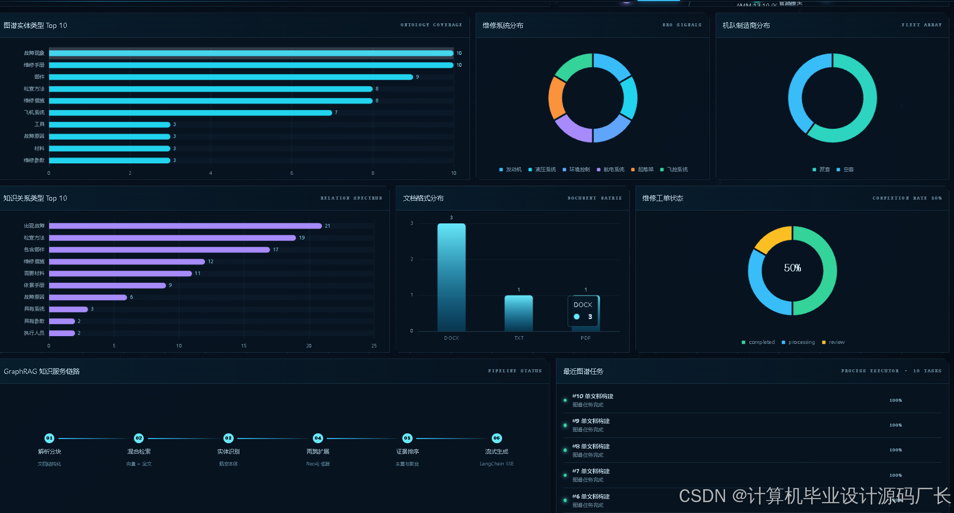
Task: Click step 01 circle for 解析分块
Action: tap(49, 438)
